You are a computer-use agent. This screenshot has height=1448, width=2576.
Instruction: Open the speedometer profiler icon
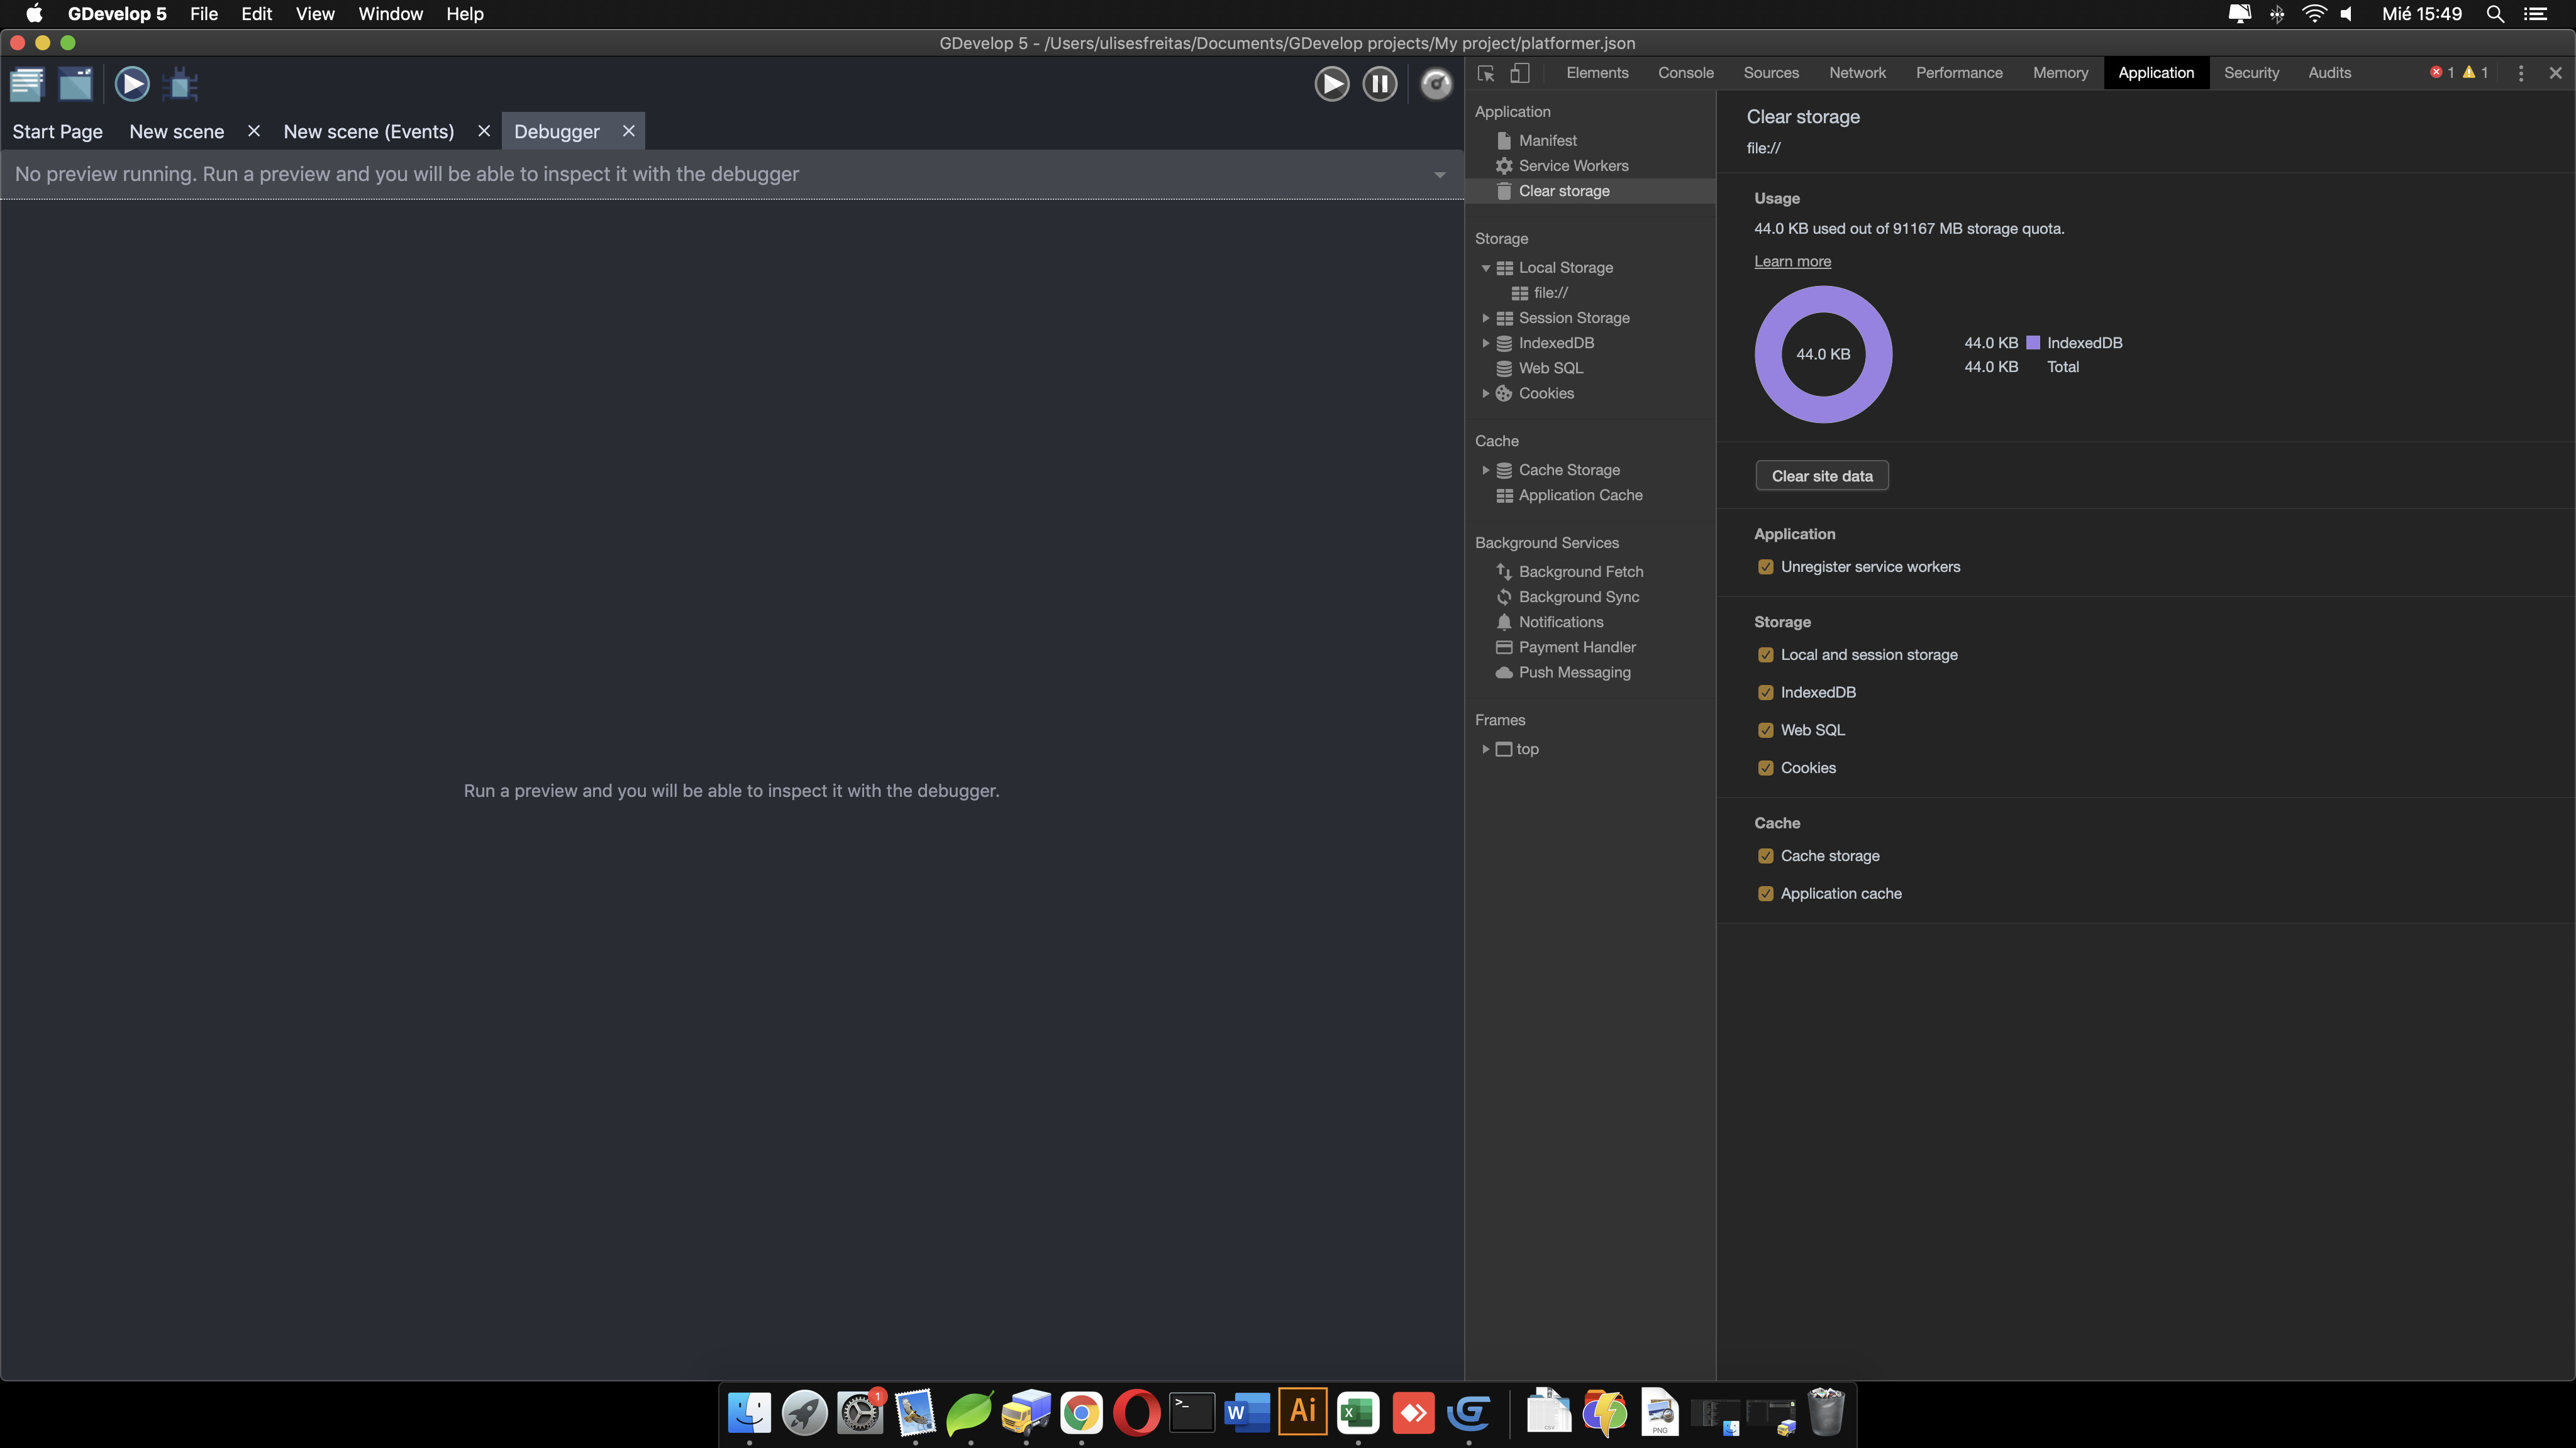coord(1436,84)
